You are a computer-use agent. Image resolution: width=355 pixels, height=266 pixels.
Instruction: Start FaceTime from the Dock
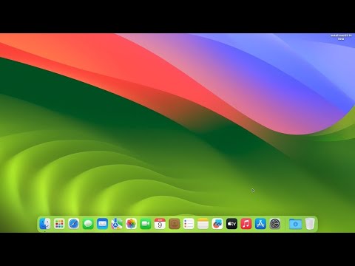pos(146,224)
